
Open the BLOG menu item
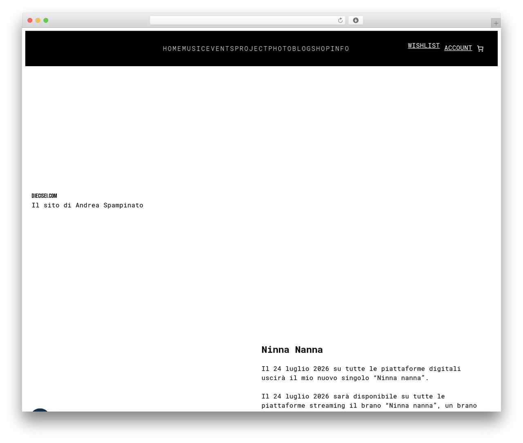(302, 49)
